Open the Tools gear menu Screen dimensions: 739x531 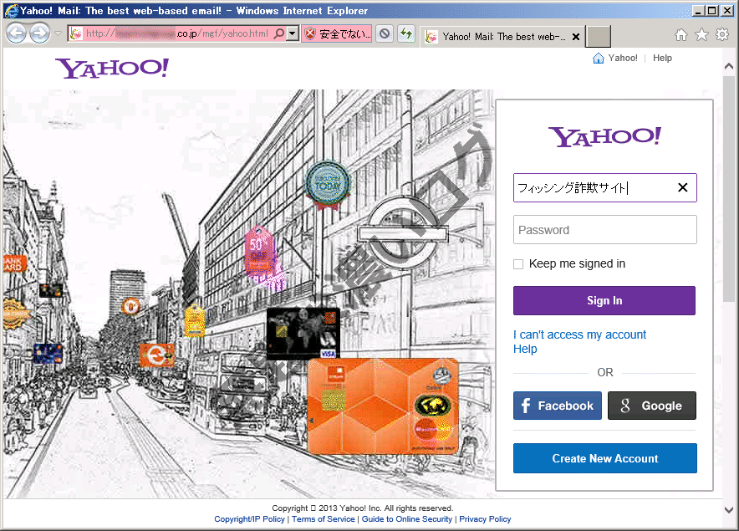pyautogui.click(x=722, y=34)
